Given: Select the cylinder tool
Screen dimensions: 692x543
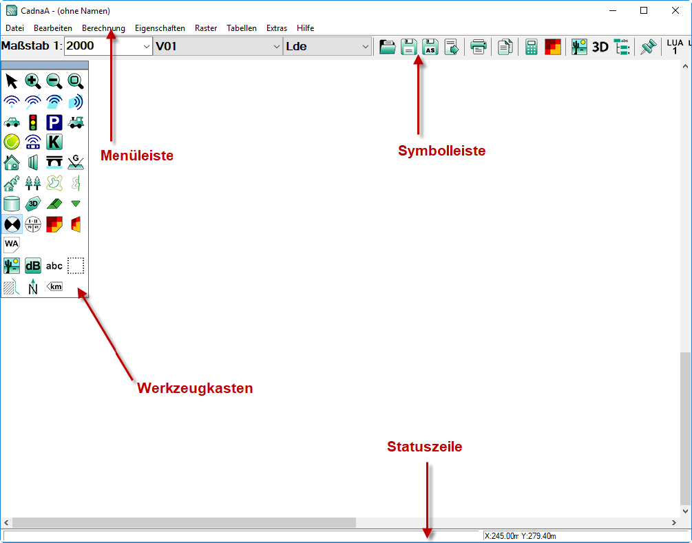Looking at the screenshot, I should tap(12, 204).
